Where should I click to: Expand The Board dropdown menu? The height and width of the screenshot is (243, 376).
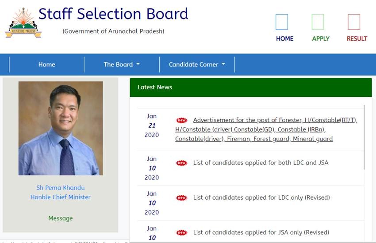click(x=122, y=65)
